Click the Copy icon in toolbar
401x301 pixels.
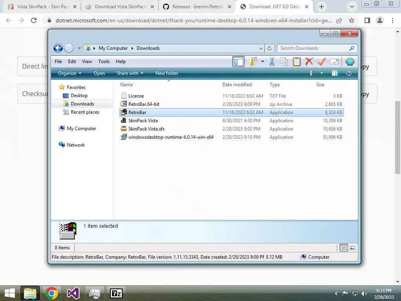[x=284, y=62]
